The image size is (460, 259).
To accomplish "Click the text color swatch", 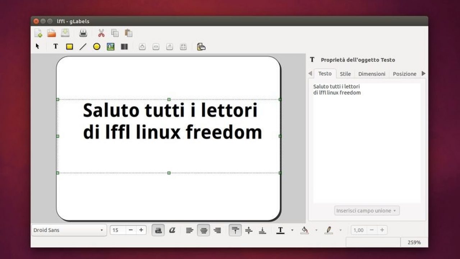I will pos(280,230).
